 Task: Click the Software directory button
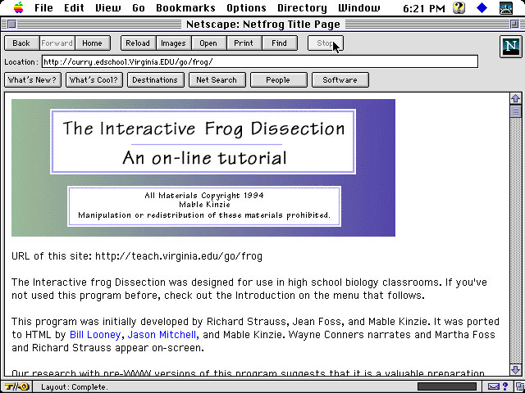tap(340, 80)
